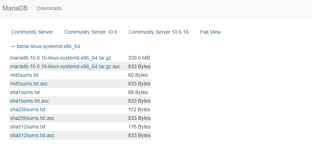Select the 833 Bytes size of md5sums.txt.asc

(x=139, y=84)
